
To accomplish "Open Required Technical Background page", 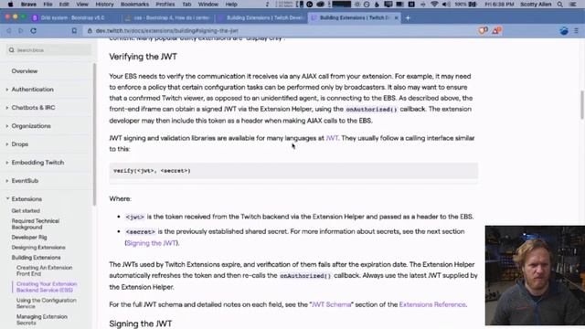I will (x=36, y=224).
